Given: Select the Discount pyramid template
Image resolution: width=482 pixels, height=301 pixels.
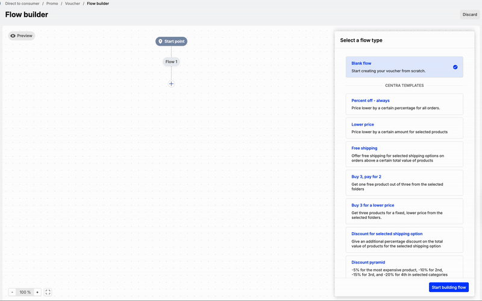Looking at the screenshot, I should 404,265.
